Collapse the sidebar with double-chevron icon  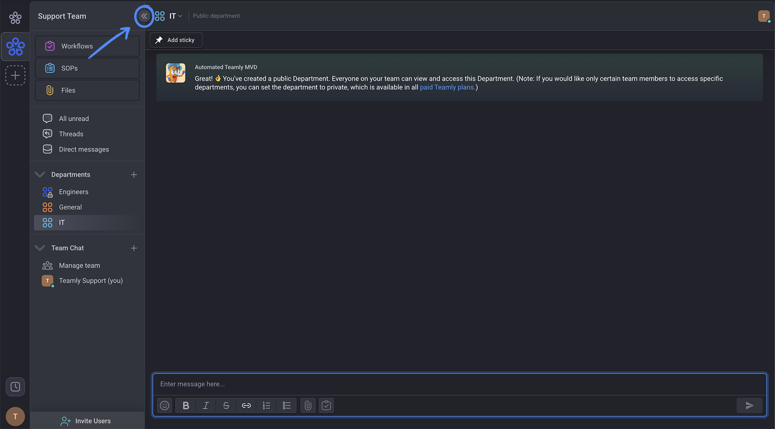(144, 16)
